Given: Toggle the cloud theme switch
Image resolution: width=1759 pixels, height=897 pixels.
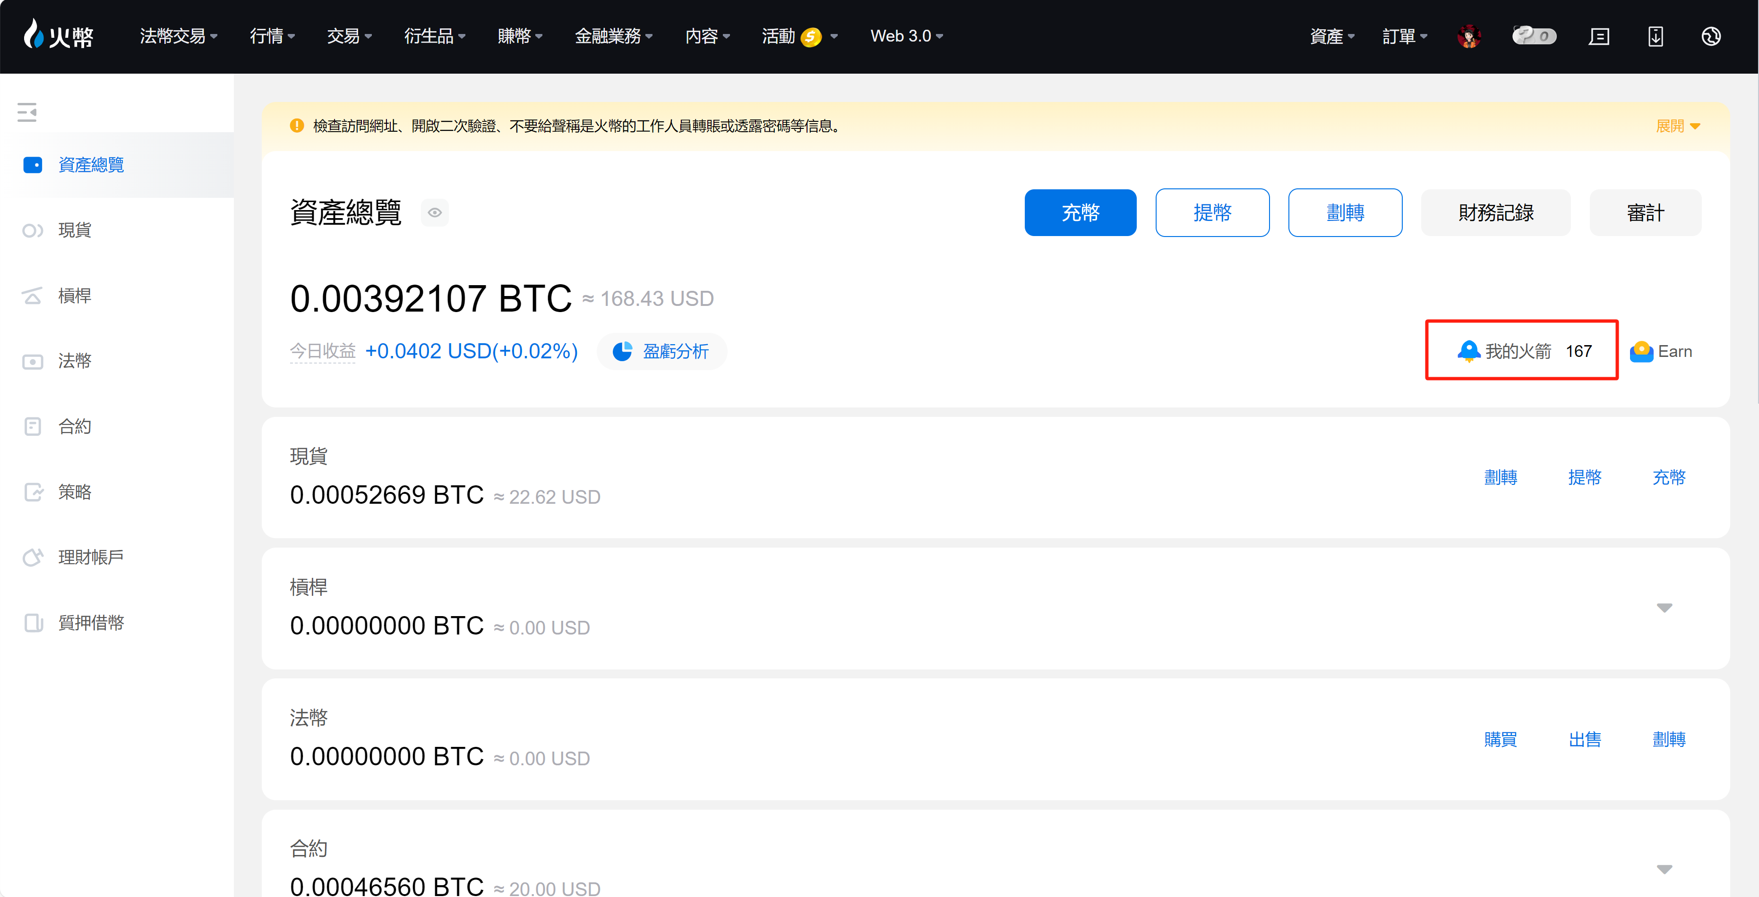Looking at the screenshot, I should (x=1534, y=35).
